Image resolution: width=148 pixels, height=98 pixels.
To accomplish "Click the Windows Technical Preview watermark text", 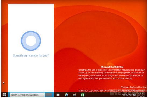I will point(133,87).
